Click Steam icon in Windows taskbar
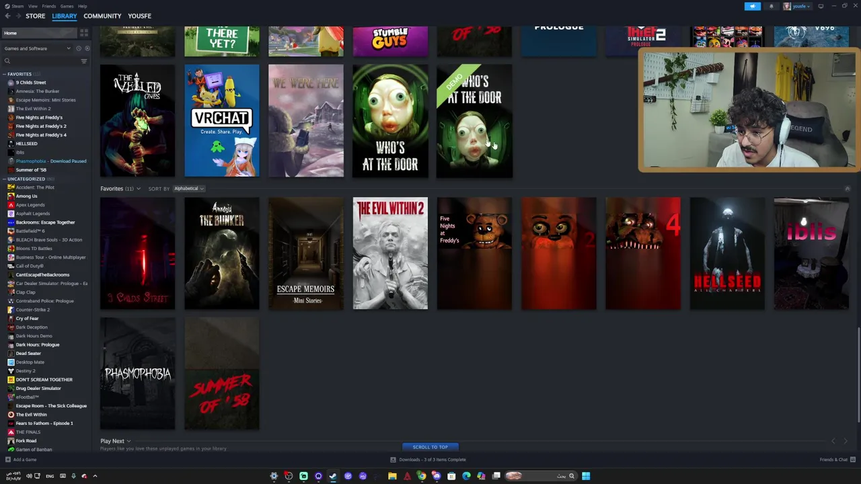 click(333, 476)
